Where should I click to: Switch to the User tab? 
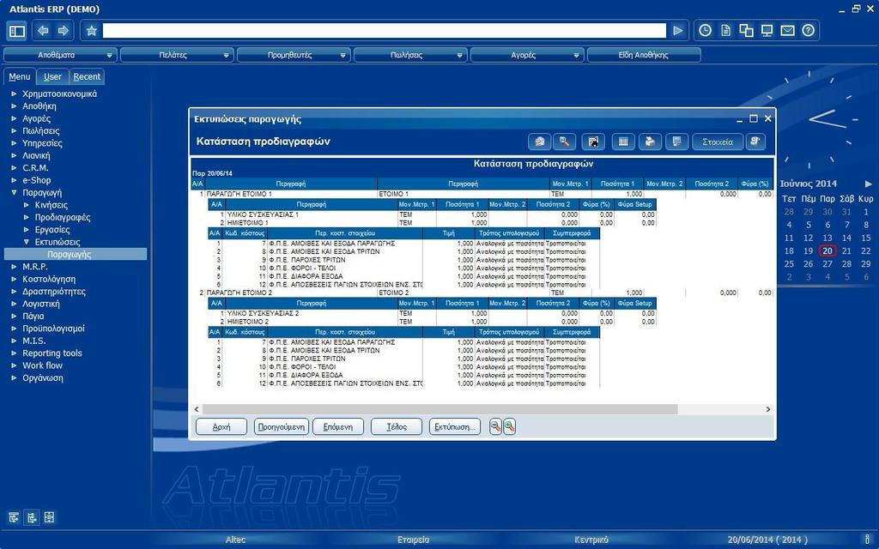52,76
